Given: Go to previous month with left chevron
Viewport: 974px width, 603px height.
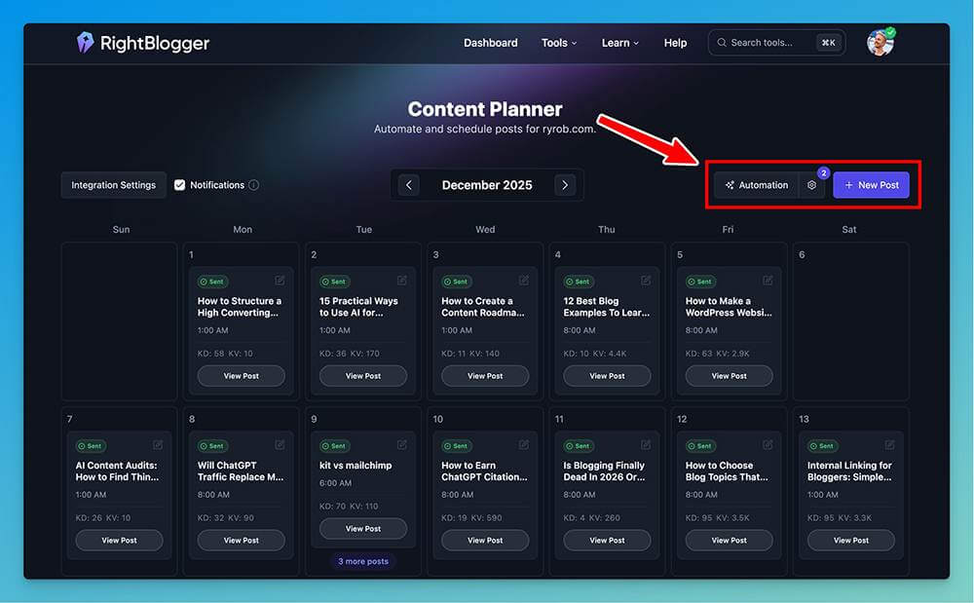Looking at the screenshot, I should [x=409, y=185].
